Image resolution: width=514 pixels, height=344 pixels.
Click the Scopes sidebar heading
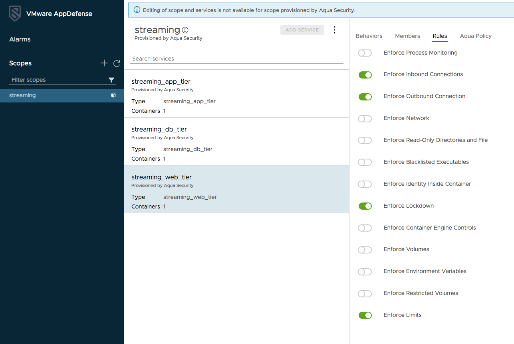click(20, 63)
